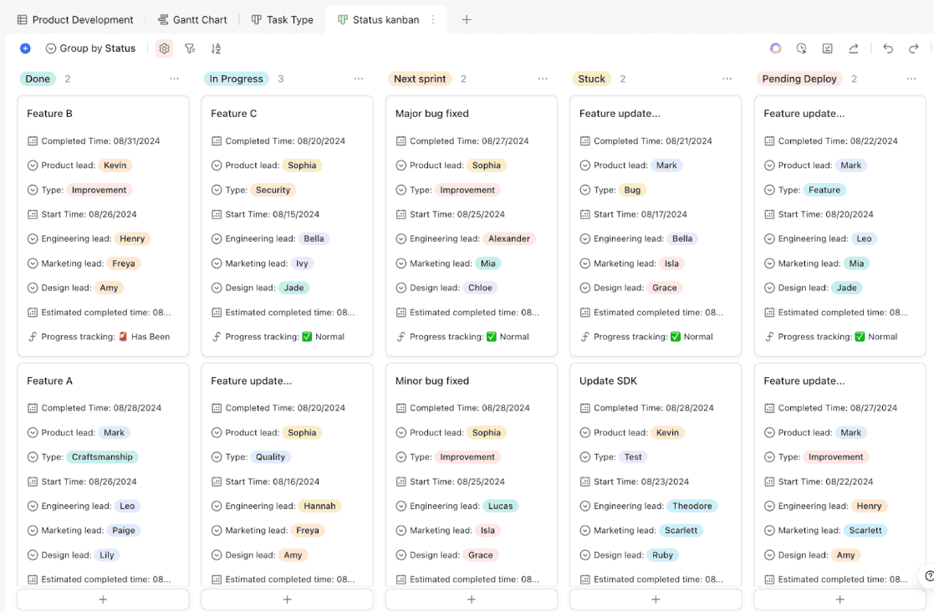
Task: Open Next sprint column more options
Action: [543, 79]
